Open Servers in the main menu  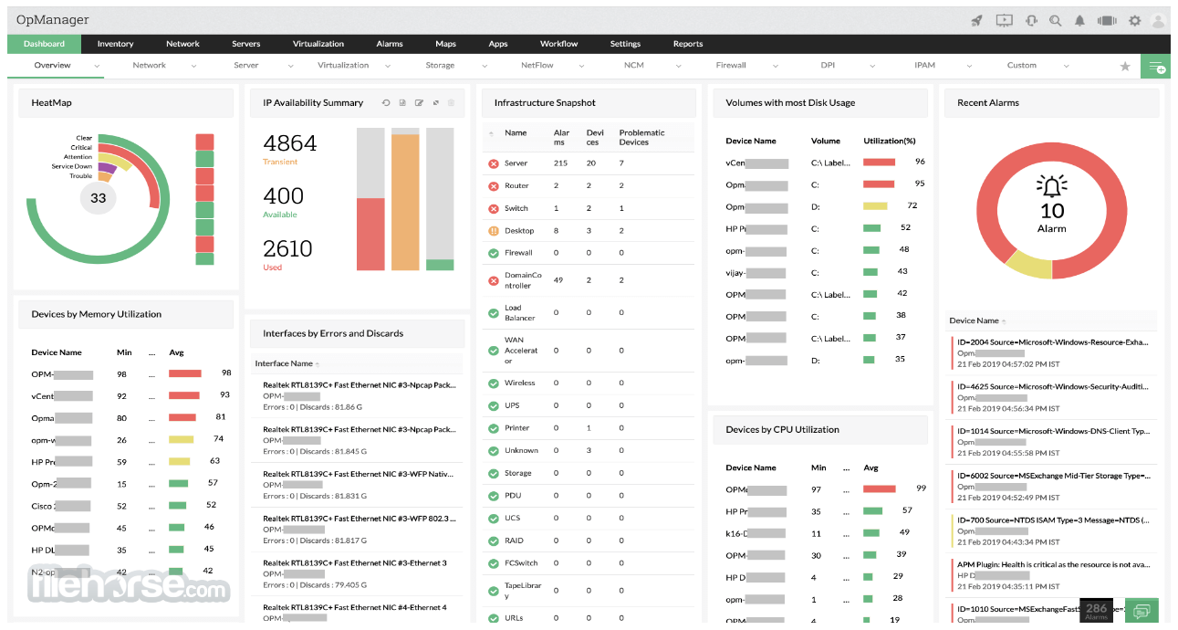(x=245, y=44)
